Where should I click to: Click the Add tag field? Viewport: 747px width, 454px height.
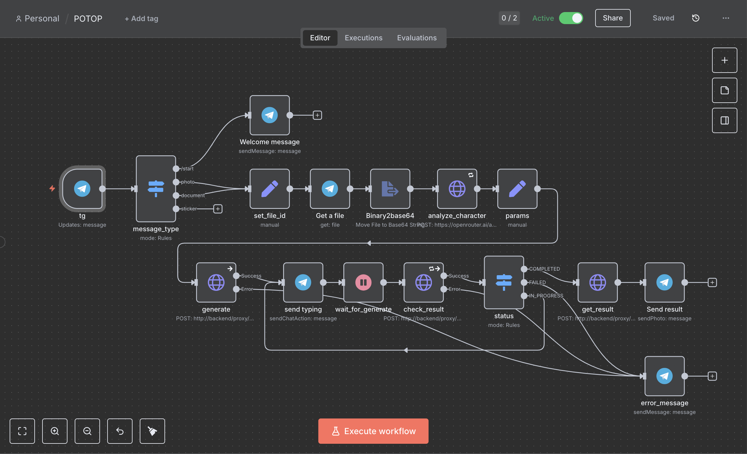point(141,18)
